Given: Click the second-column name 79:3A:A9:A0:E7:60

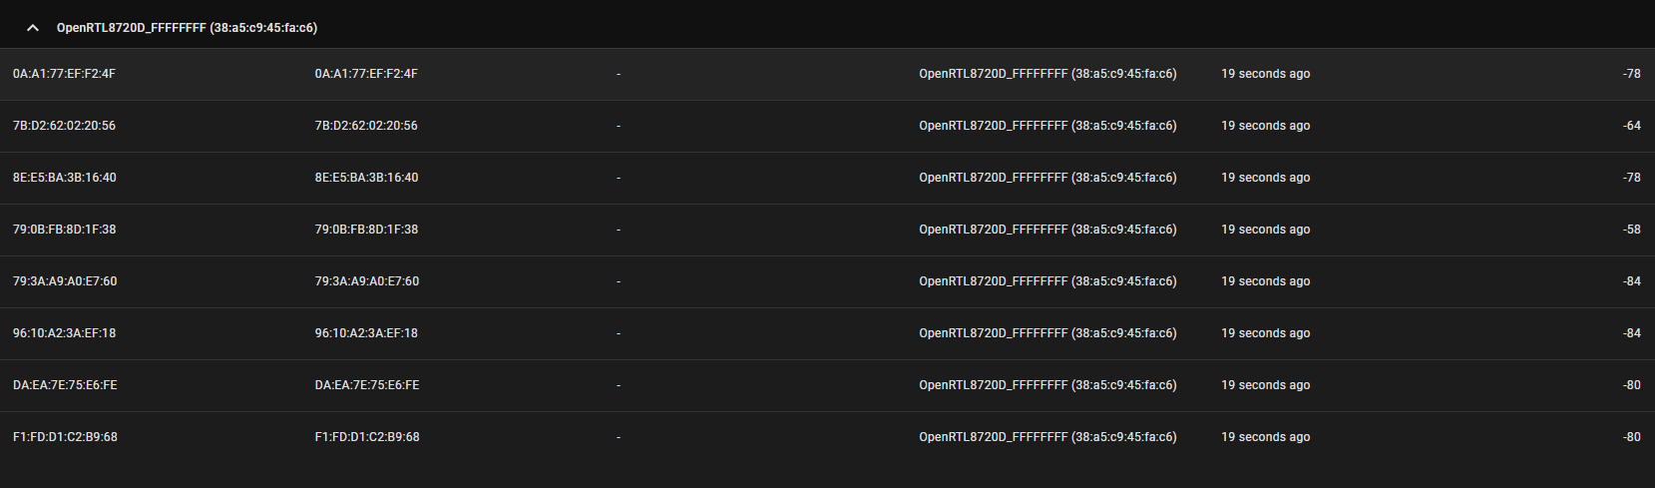Looking at the screenshot, I should (x=367, y=281).
